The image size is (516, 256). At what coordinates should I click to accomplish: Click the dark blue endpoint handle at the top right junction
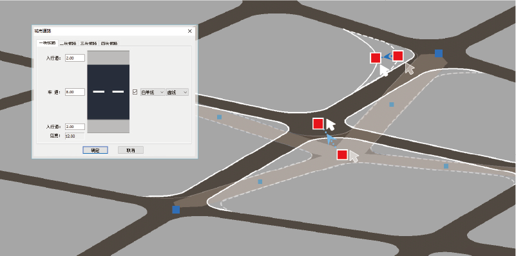point(438,53)
